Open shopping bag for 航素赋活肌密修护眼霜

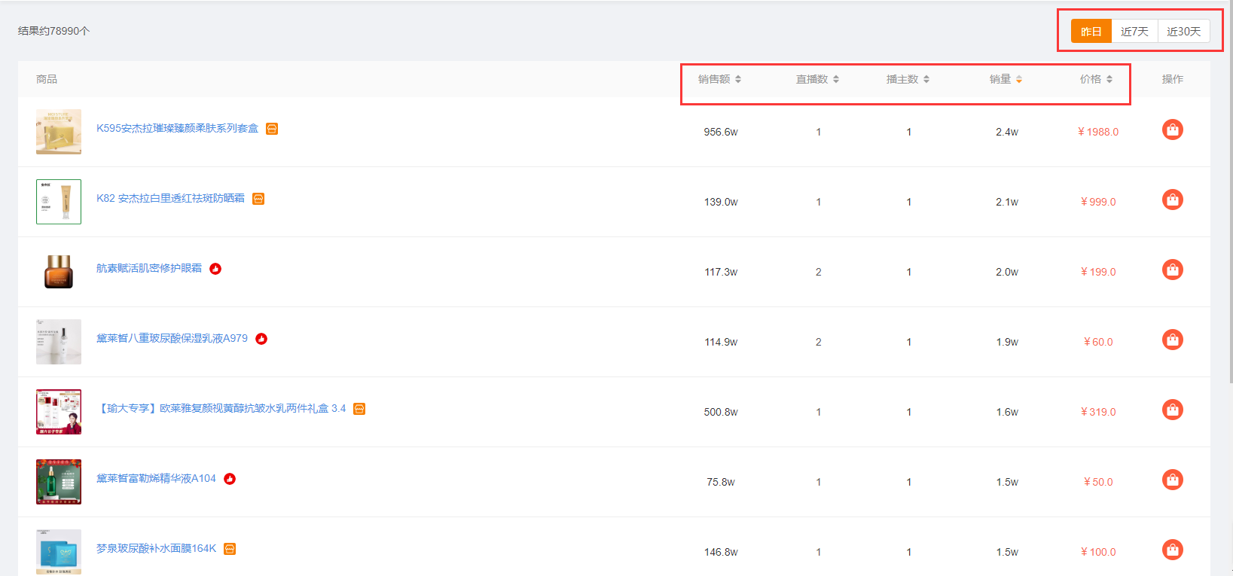1172,270
